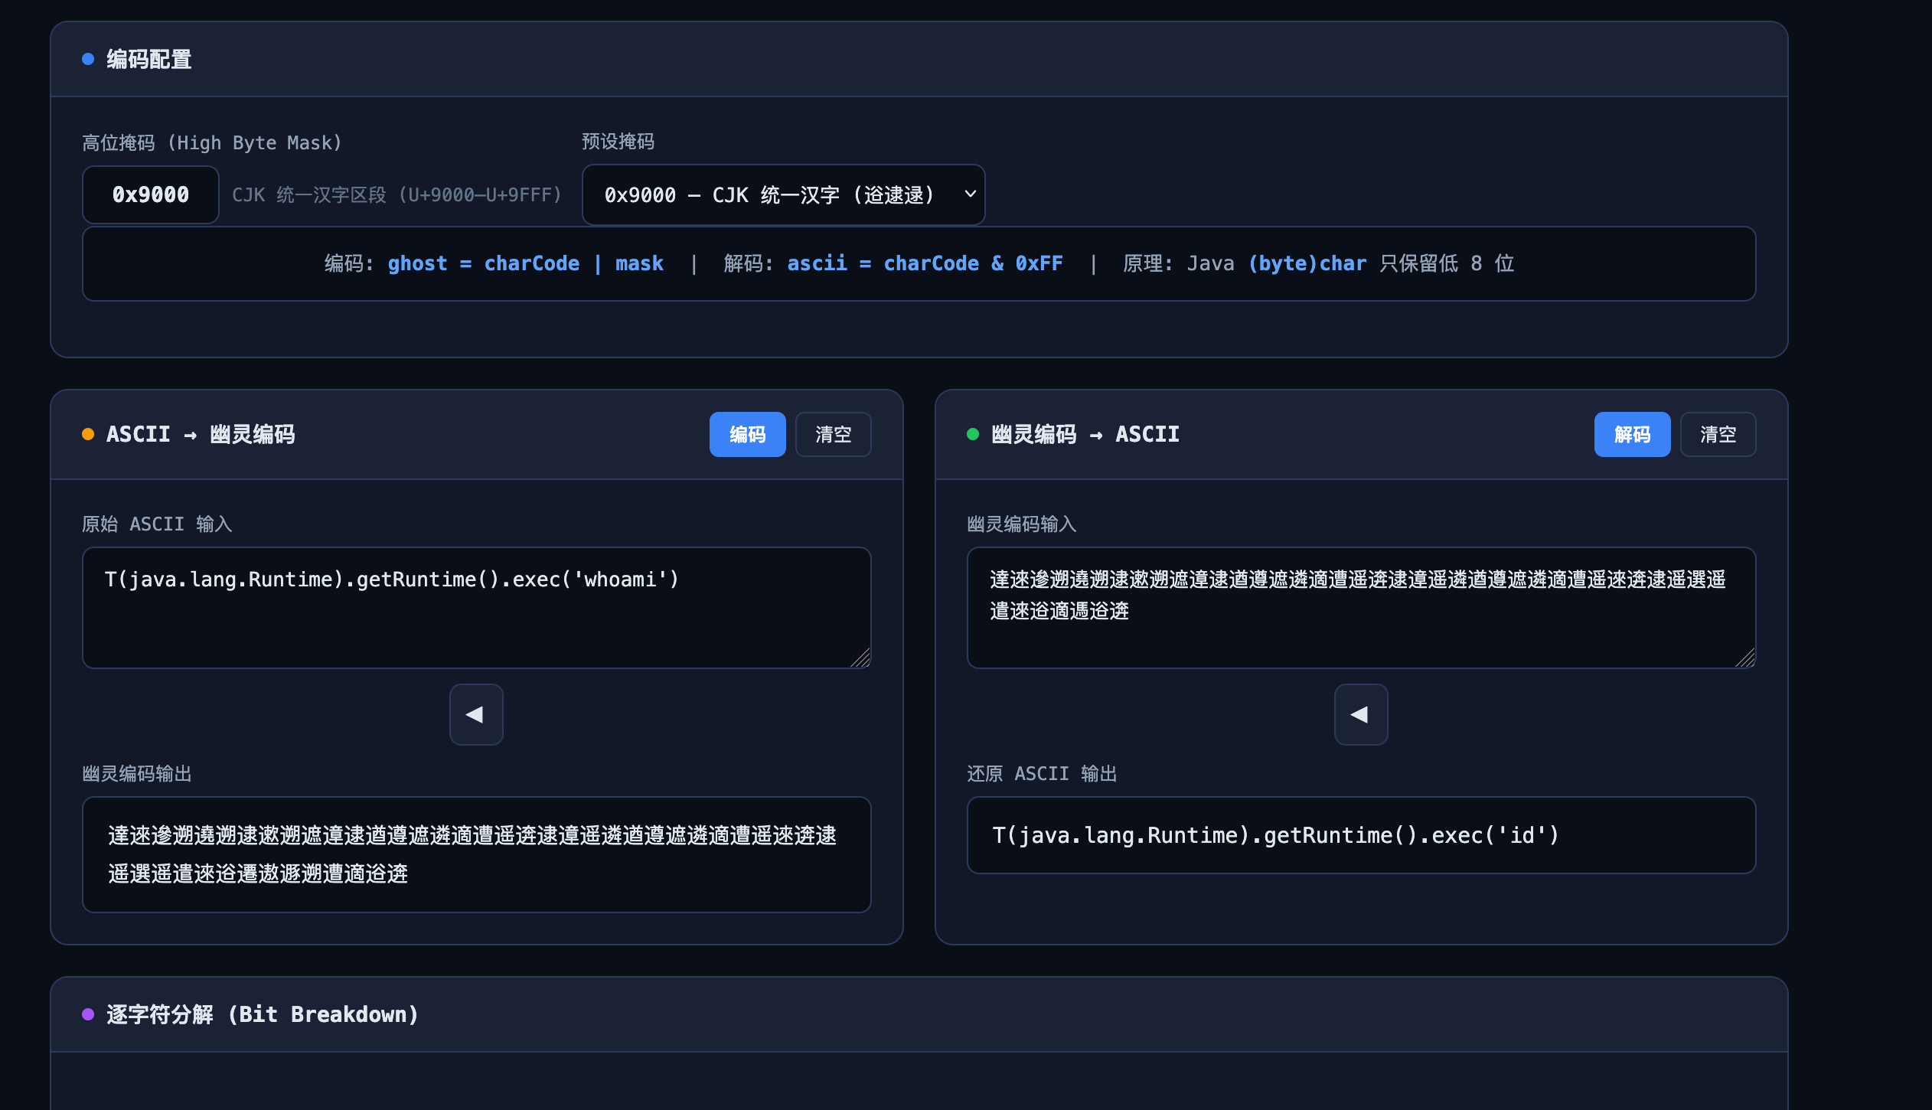Click the 编码 encode button

click(747, 434)
